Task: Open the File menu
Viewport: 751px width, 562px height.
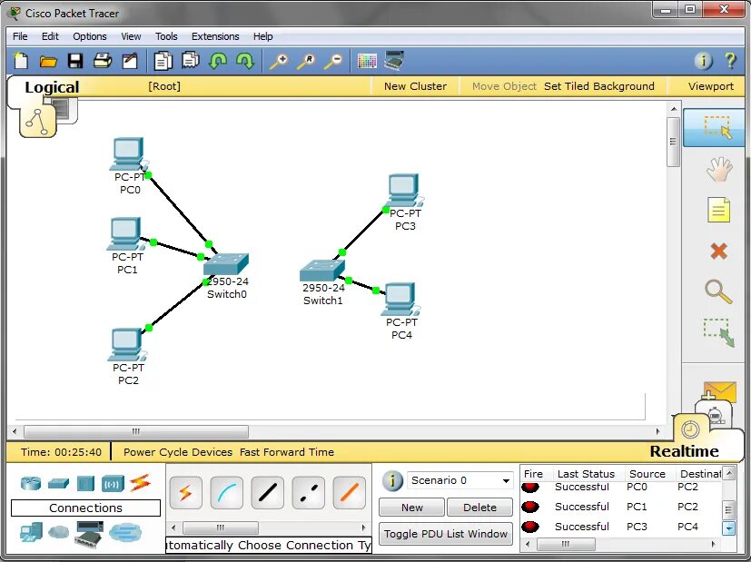Action: coord(20,36)
